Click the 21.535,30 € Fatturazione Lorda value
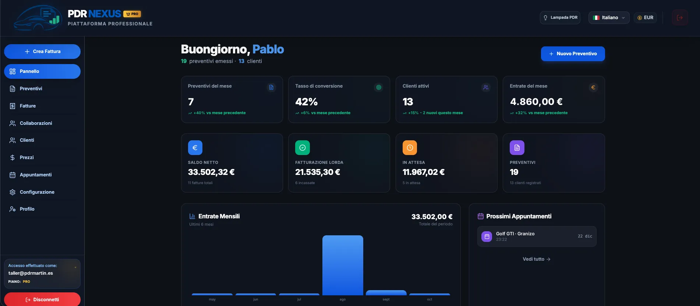This screenshot has width=700, height=306. [318, 172]
